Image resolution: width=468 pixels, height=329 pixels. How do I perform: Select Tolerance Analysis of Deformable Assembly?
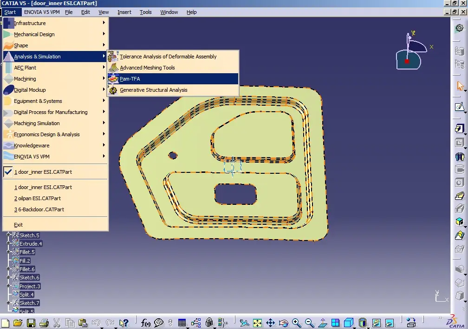click(173, 57)
